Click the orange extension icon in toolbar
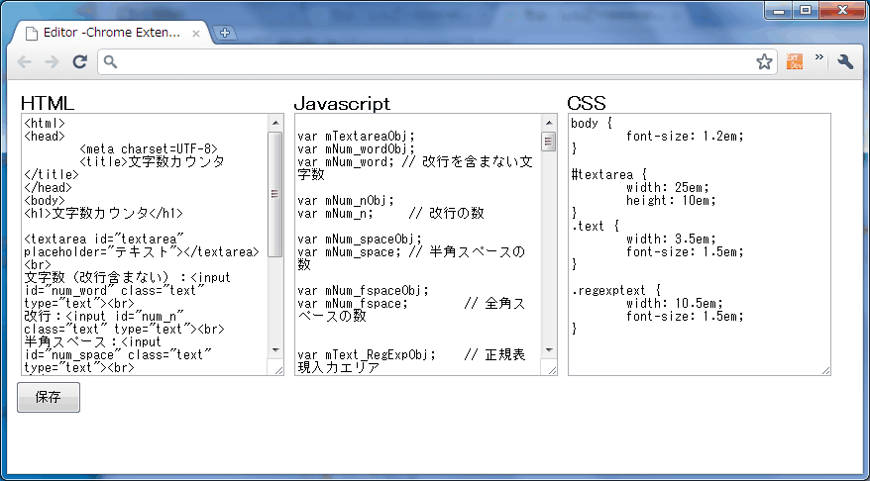 tap(795, 61)
